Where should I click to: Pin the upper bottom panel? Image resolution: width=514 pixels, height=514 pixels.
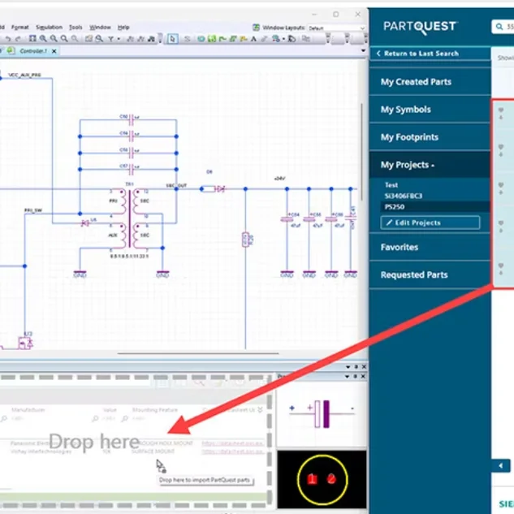click(356, 367)
